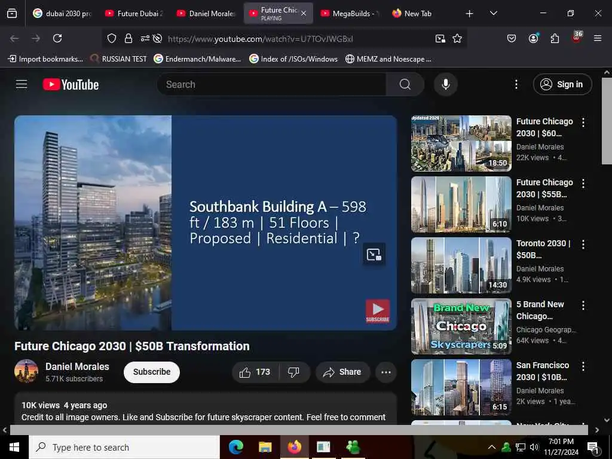Reload the current page
The image size is (612, 459).
[57, 38]
